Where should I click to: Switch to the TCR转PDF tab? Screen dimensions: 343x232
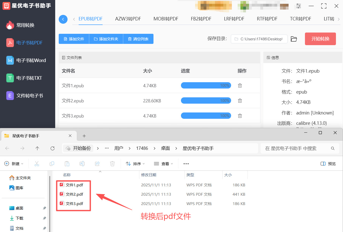tap(300, 19)
